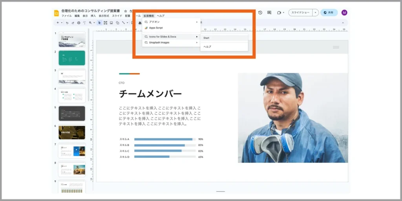402x201 pixels.
Task: Click the print icon
Action: coord(79,23)
